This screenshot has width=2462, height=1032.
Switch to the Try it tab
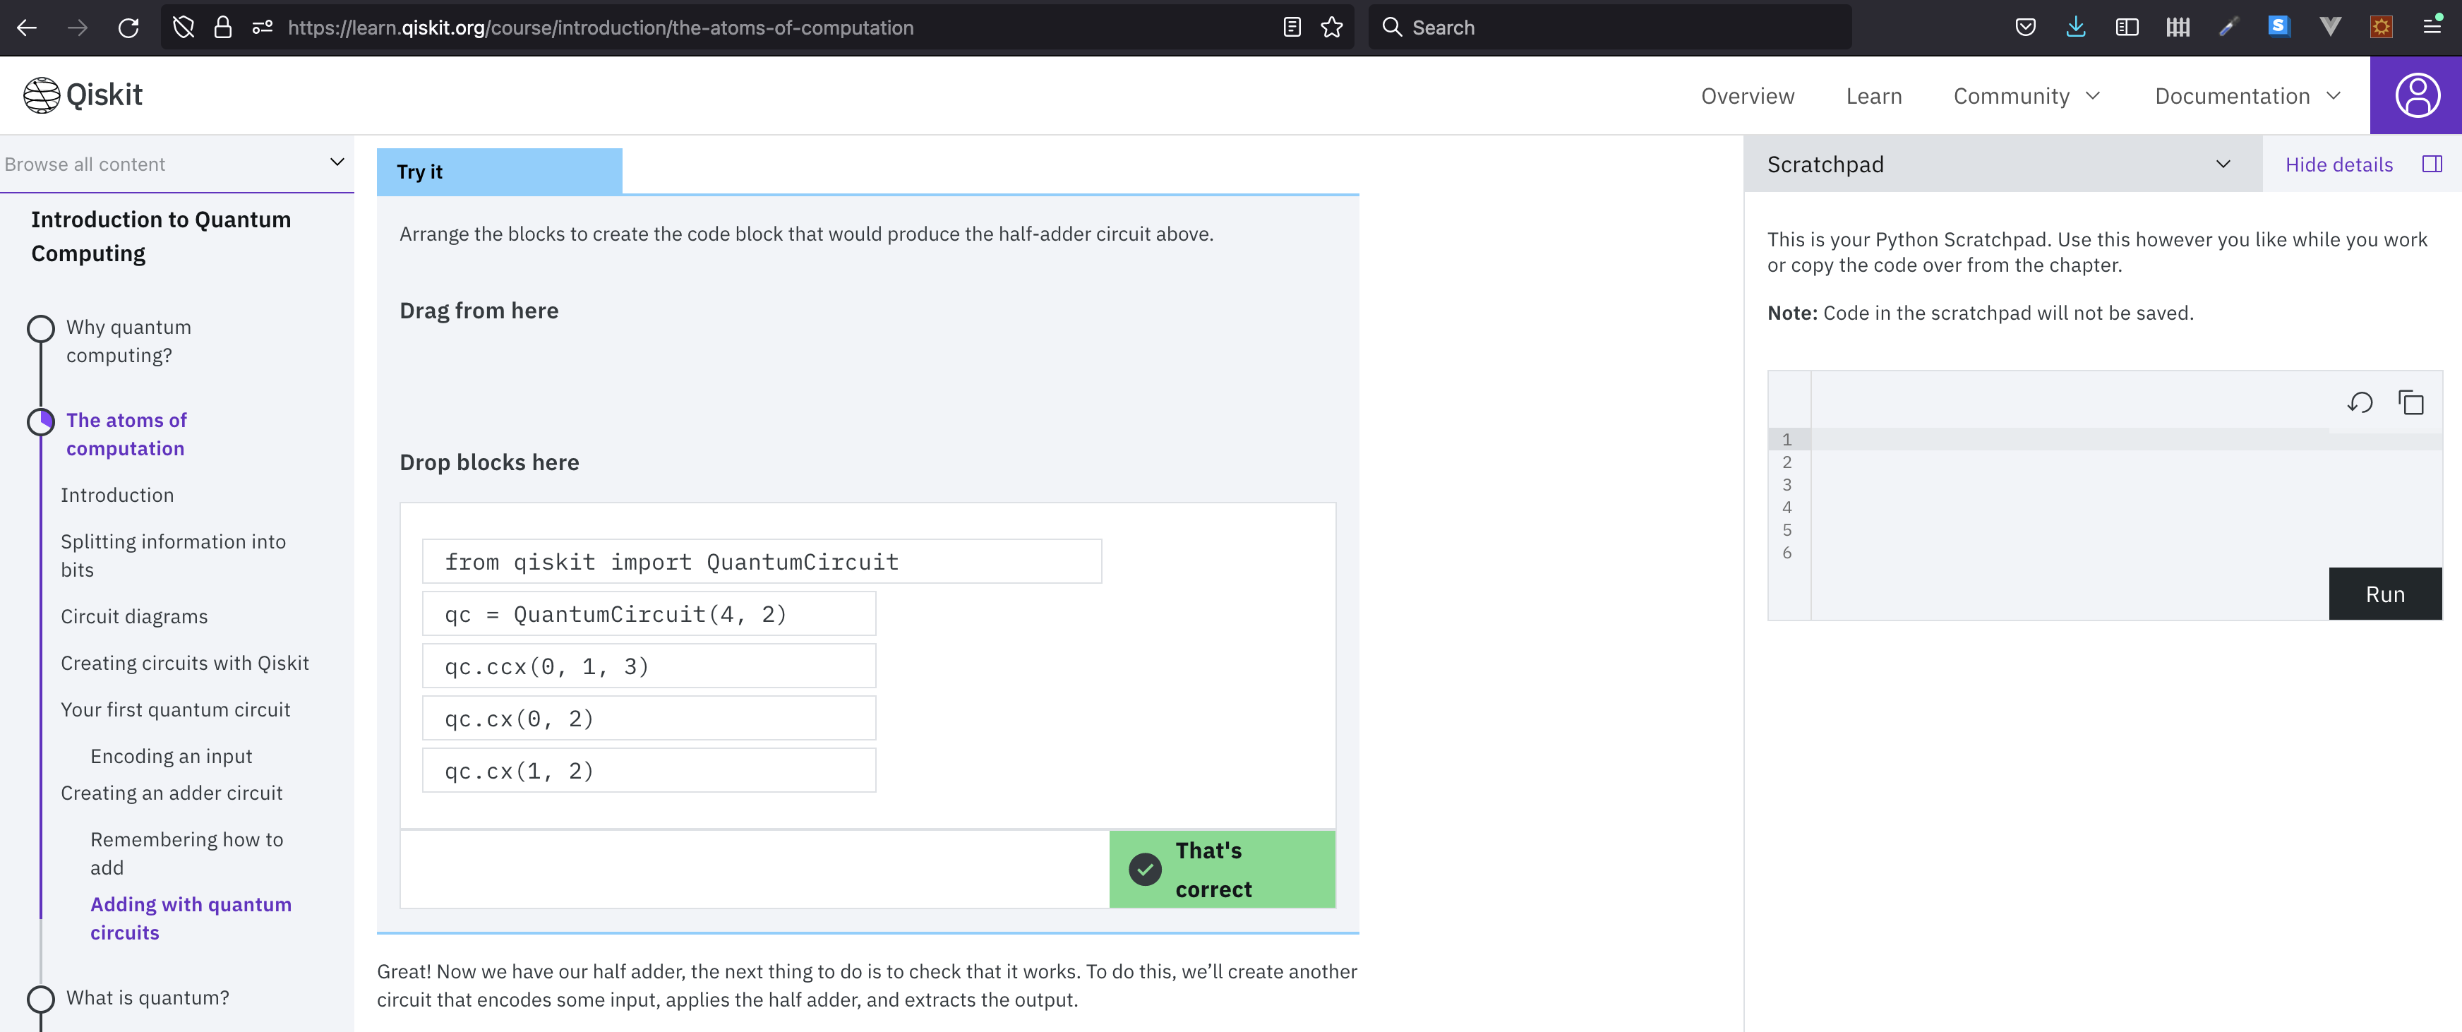coord(421,171)
